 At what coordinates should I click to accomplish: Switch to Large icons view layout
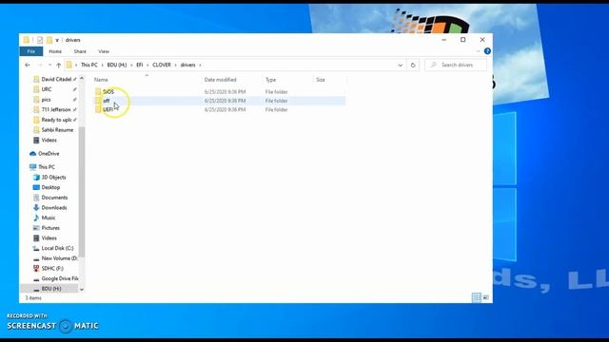tap(485, 297)
